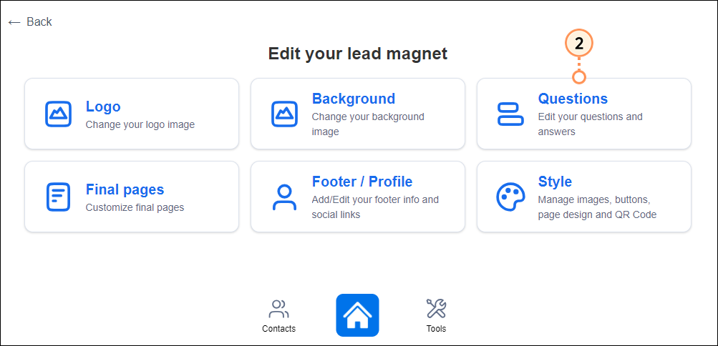Viewport: 718px width, 346px height.
Task: Open the Background title link
Action: pos(354,99)
